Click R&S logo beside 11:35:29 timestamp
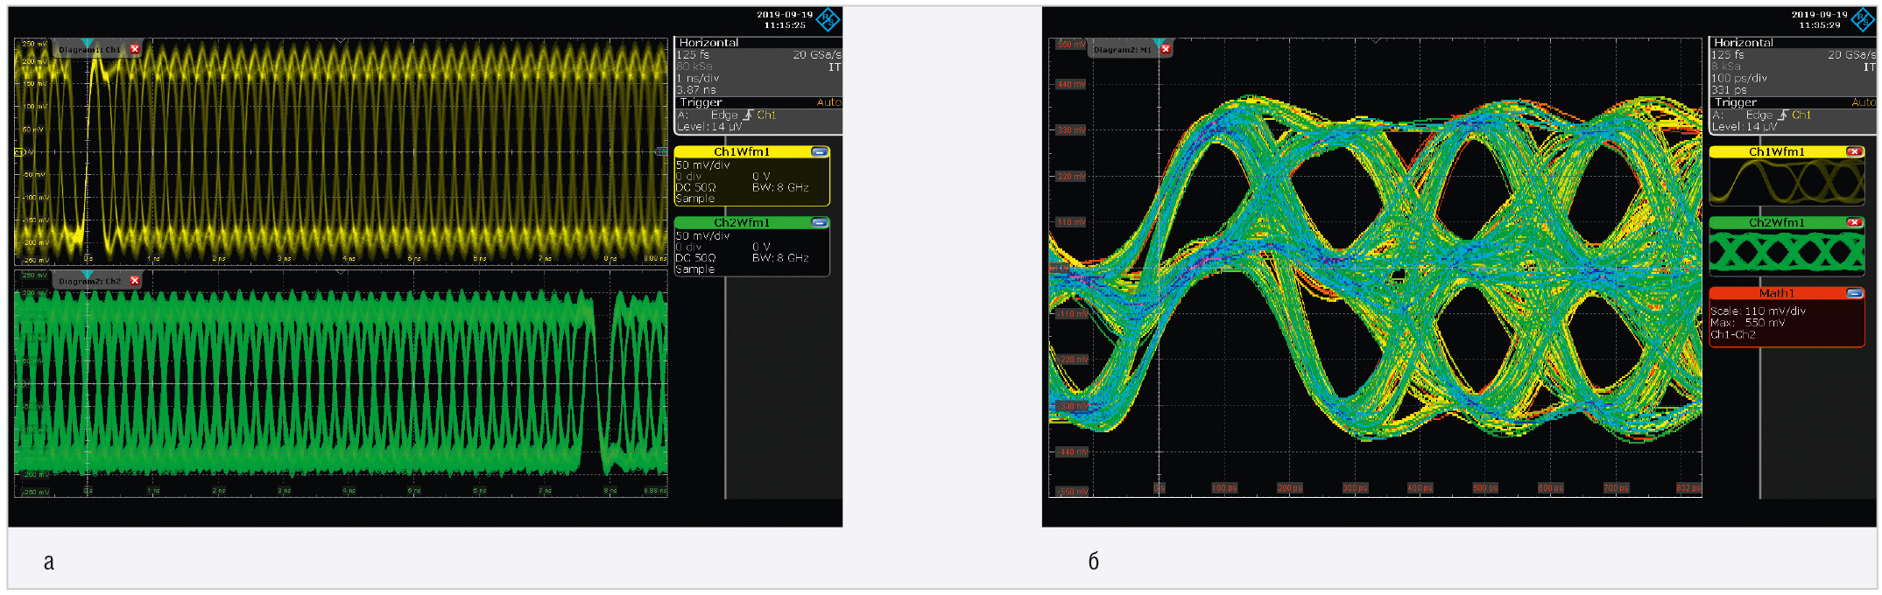The width and height of the screenshot is (1882, 595). pyautogui.click(x=1863, y=19)
